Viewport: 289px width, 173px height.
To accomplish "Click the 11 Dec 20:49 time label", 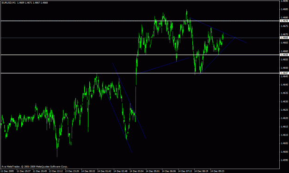I will (40, 171).
